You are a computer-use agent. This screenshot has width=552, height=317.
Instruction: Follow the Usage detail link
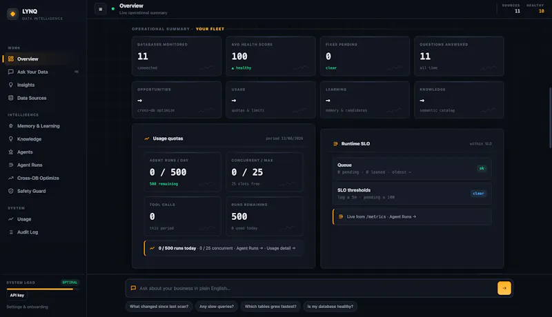[x=281, y=248]
